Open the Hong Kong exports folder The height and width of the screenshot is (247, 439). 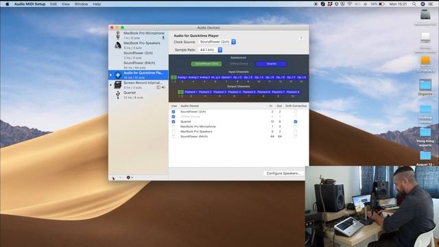(425, 132)
